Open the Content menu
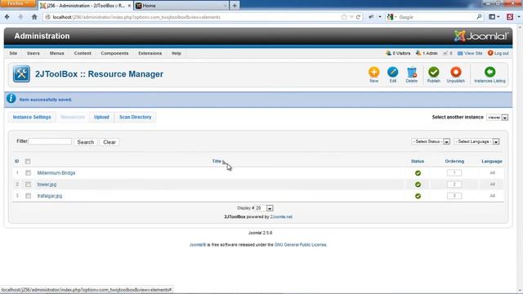 [x=83, y=53]
